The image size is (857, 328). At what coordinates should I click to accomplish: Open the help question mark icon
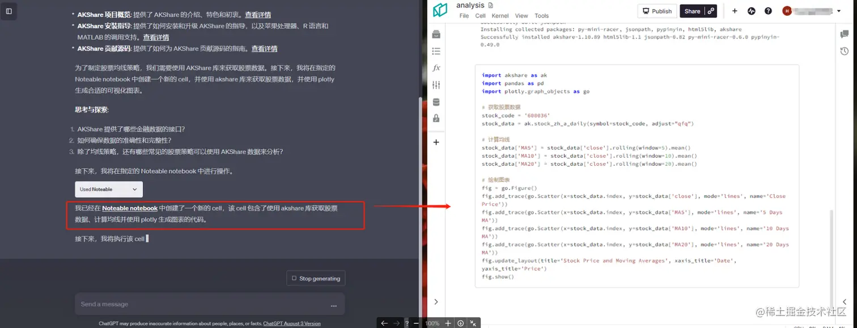pyautogui.click(x=768, y=11)
